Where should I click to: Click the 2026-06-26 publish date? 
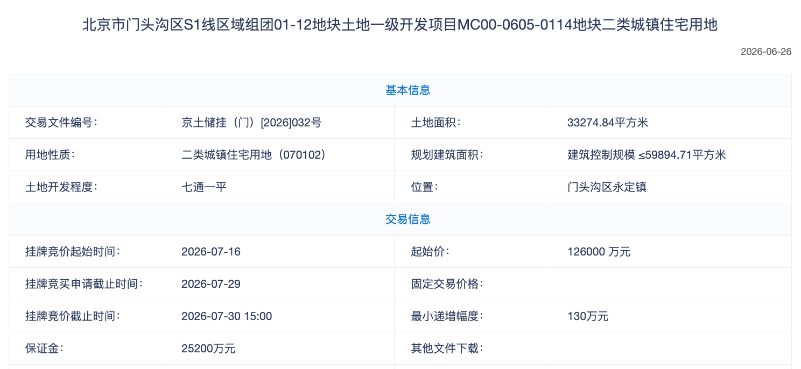[766, 52]
